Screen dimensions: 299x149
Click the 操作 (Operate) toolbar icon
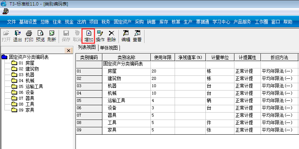click(100, 36)
